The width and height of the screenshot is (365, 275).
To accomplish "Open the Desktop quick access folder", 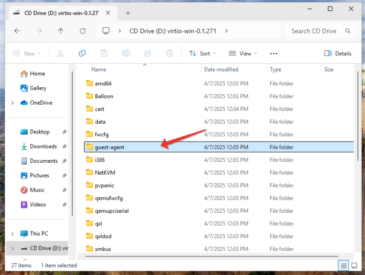I will point(35,132).
